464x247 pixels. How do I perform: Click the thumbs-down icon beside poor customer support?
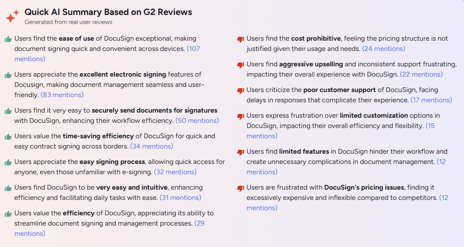click(240, 90)
